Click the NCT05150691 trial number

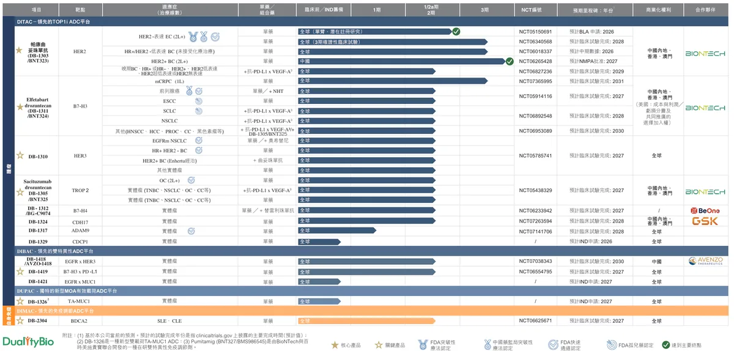coord(535,32)
